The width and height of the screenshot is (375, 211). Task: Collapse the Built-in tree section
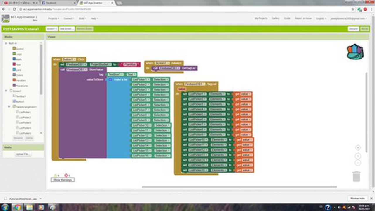tap(6, 43)
